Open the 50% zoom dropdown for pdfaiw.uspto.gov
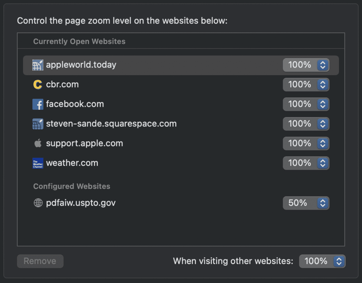The image size is (362, 283). 306,203
